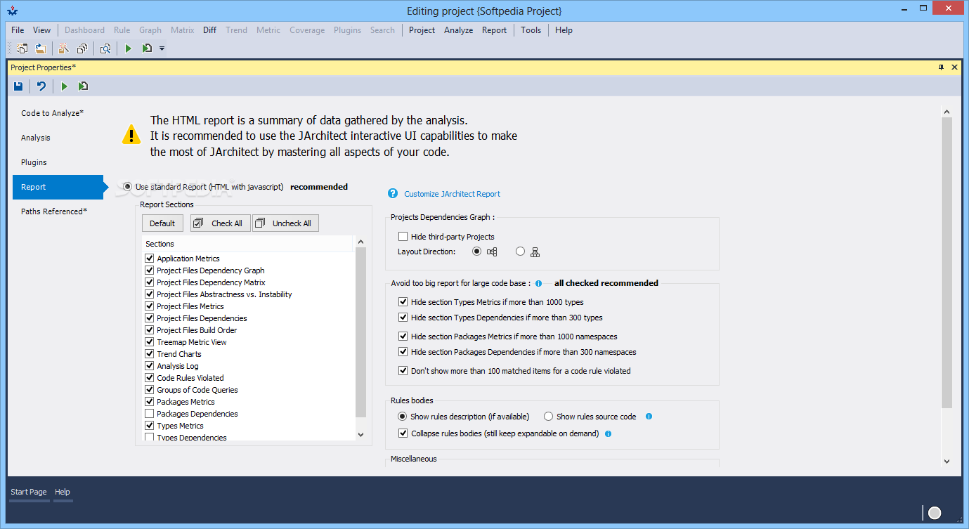Open the Analyze menu
969x529 pixels.
pos(458,30)
